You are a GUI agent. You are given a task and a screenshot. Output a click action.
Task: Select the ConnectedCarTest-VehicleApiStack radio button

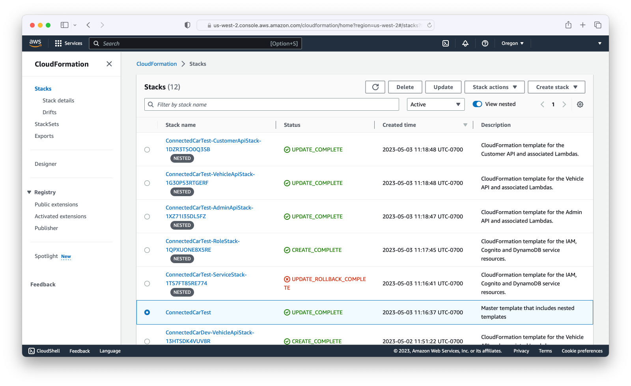click(147, 183)
